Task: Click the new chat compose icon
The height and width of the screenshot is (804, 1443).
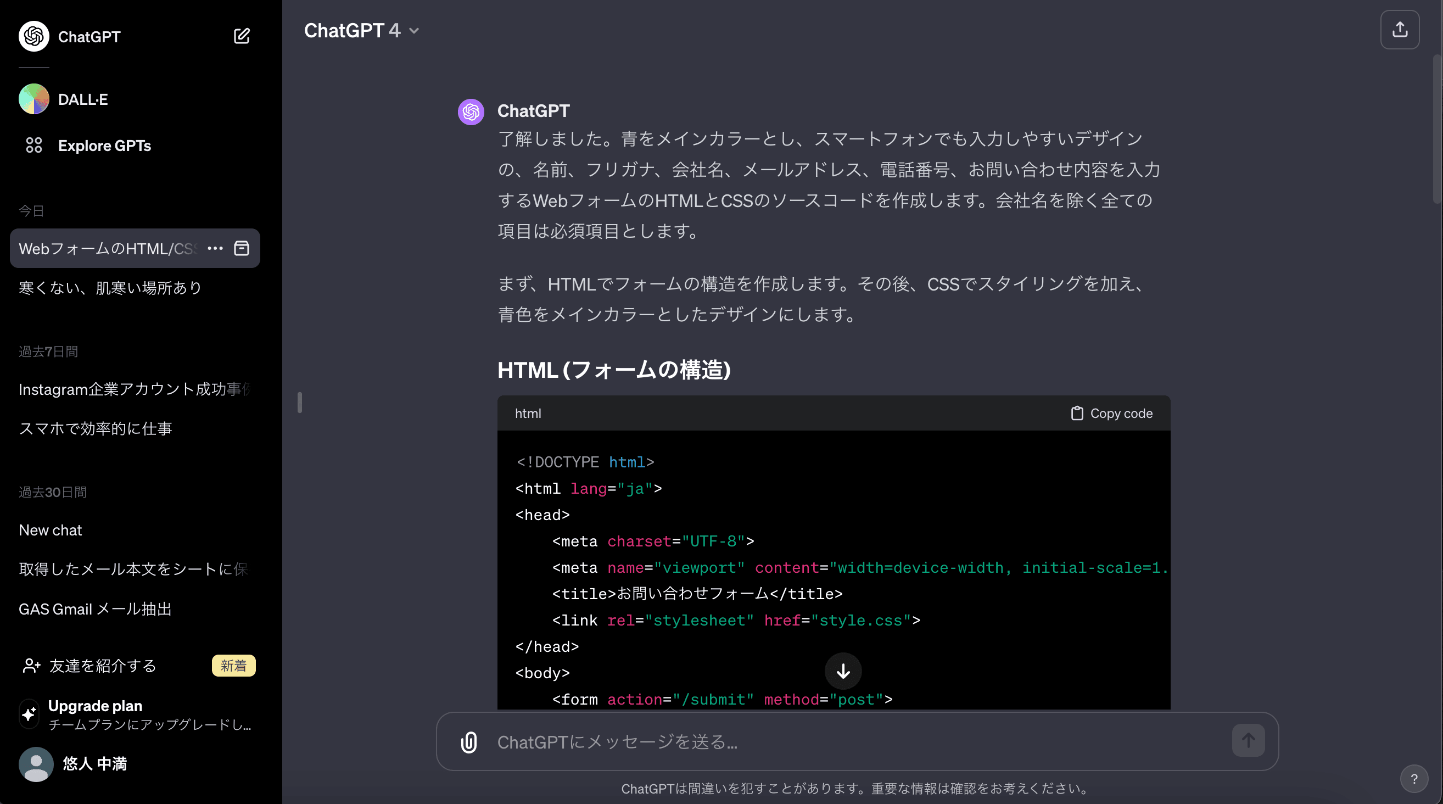Action: pos(242,36)
